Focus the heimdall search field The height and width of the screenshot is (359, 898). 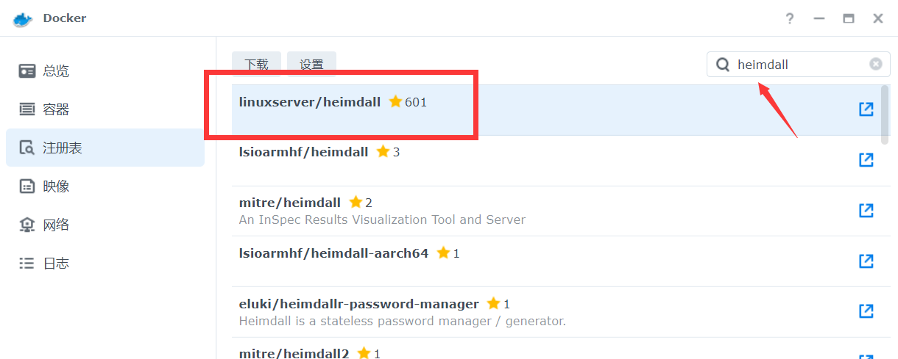click(x=799, y=65)
